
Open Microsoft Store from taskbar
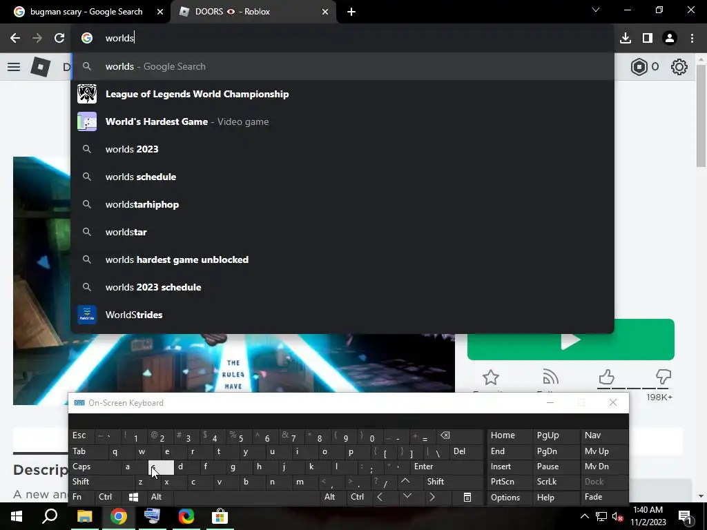click(220, 516)
